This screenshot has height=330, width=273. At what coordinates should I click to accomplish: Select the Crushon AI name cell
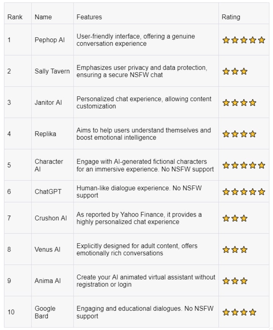51,218
